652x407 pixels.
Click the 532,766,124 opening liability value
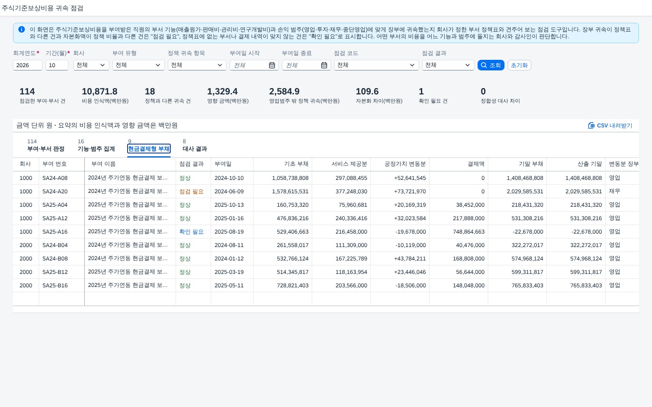click(x=293, y=258)
